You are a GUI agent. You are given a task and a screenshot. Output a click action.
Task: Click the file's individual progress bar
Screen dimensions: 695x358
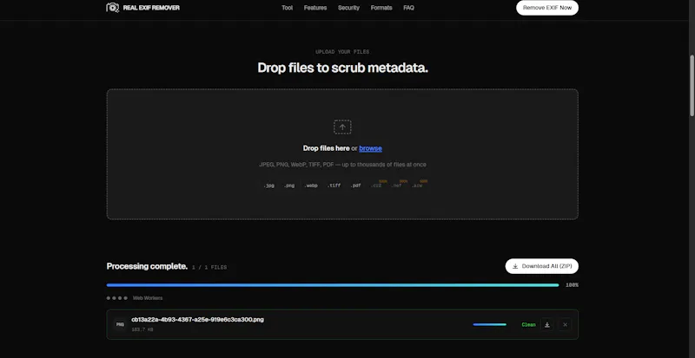pos(489,324)
